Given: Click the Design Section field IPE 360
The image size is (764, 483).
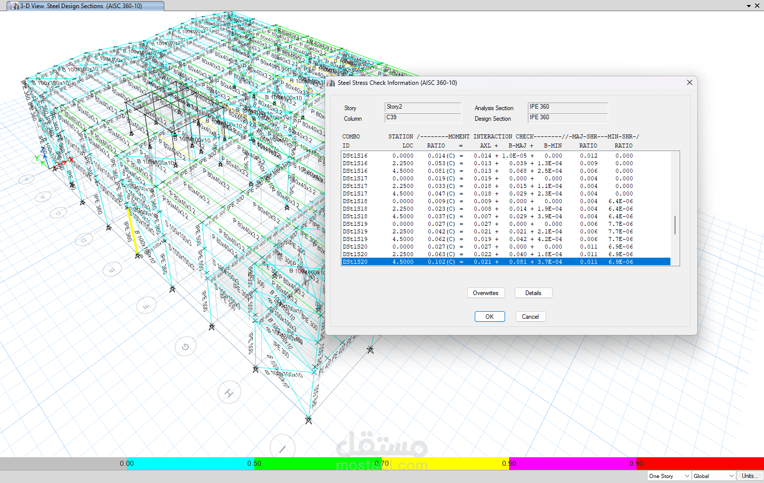Looking at the screenshot, I should pos(567,118).
